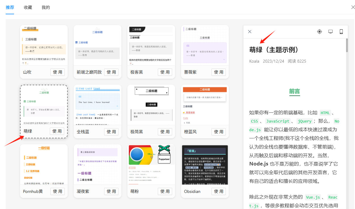Click the 极客黑 theme name label
355x209 pixels.
137,72
